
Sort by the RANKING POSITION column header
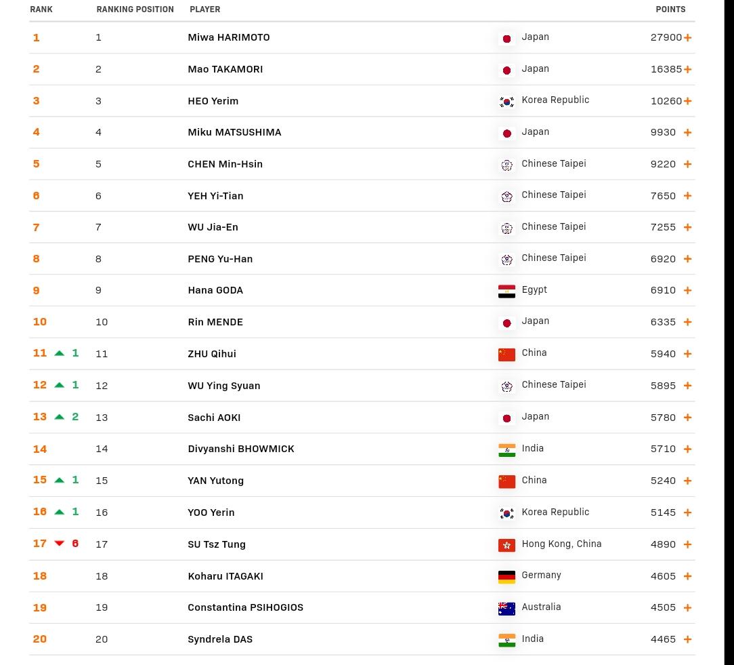click(135, 9)
